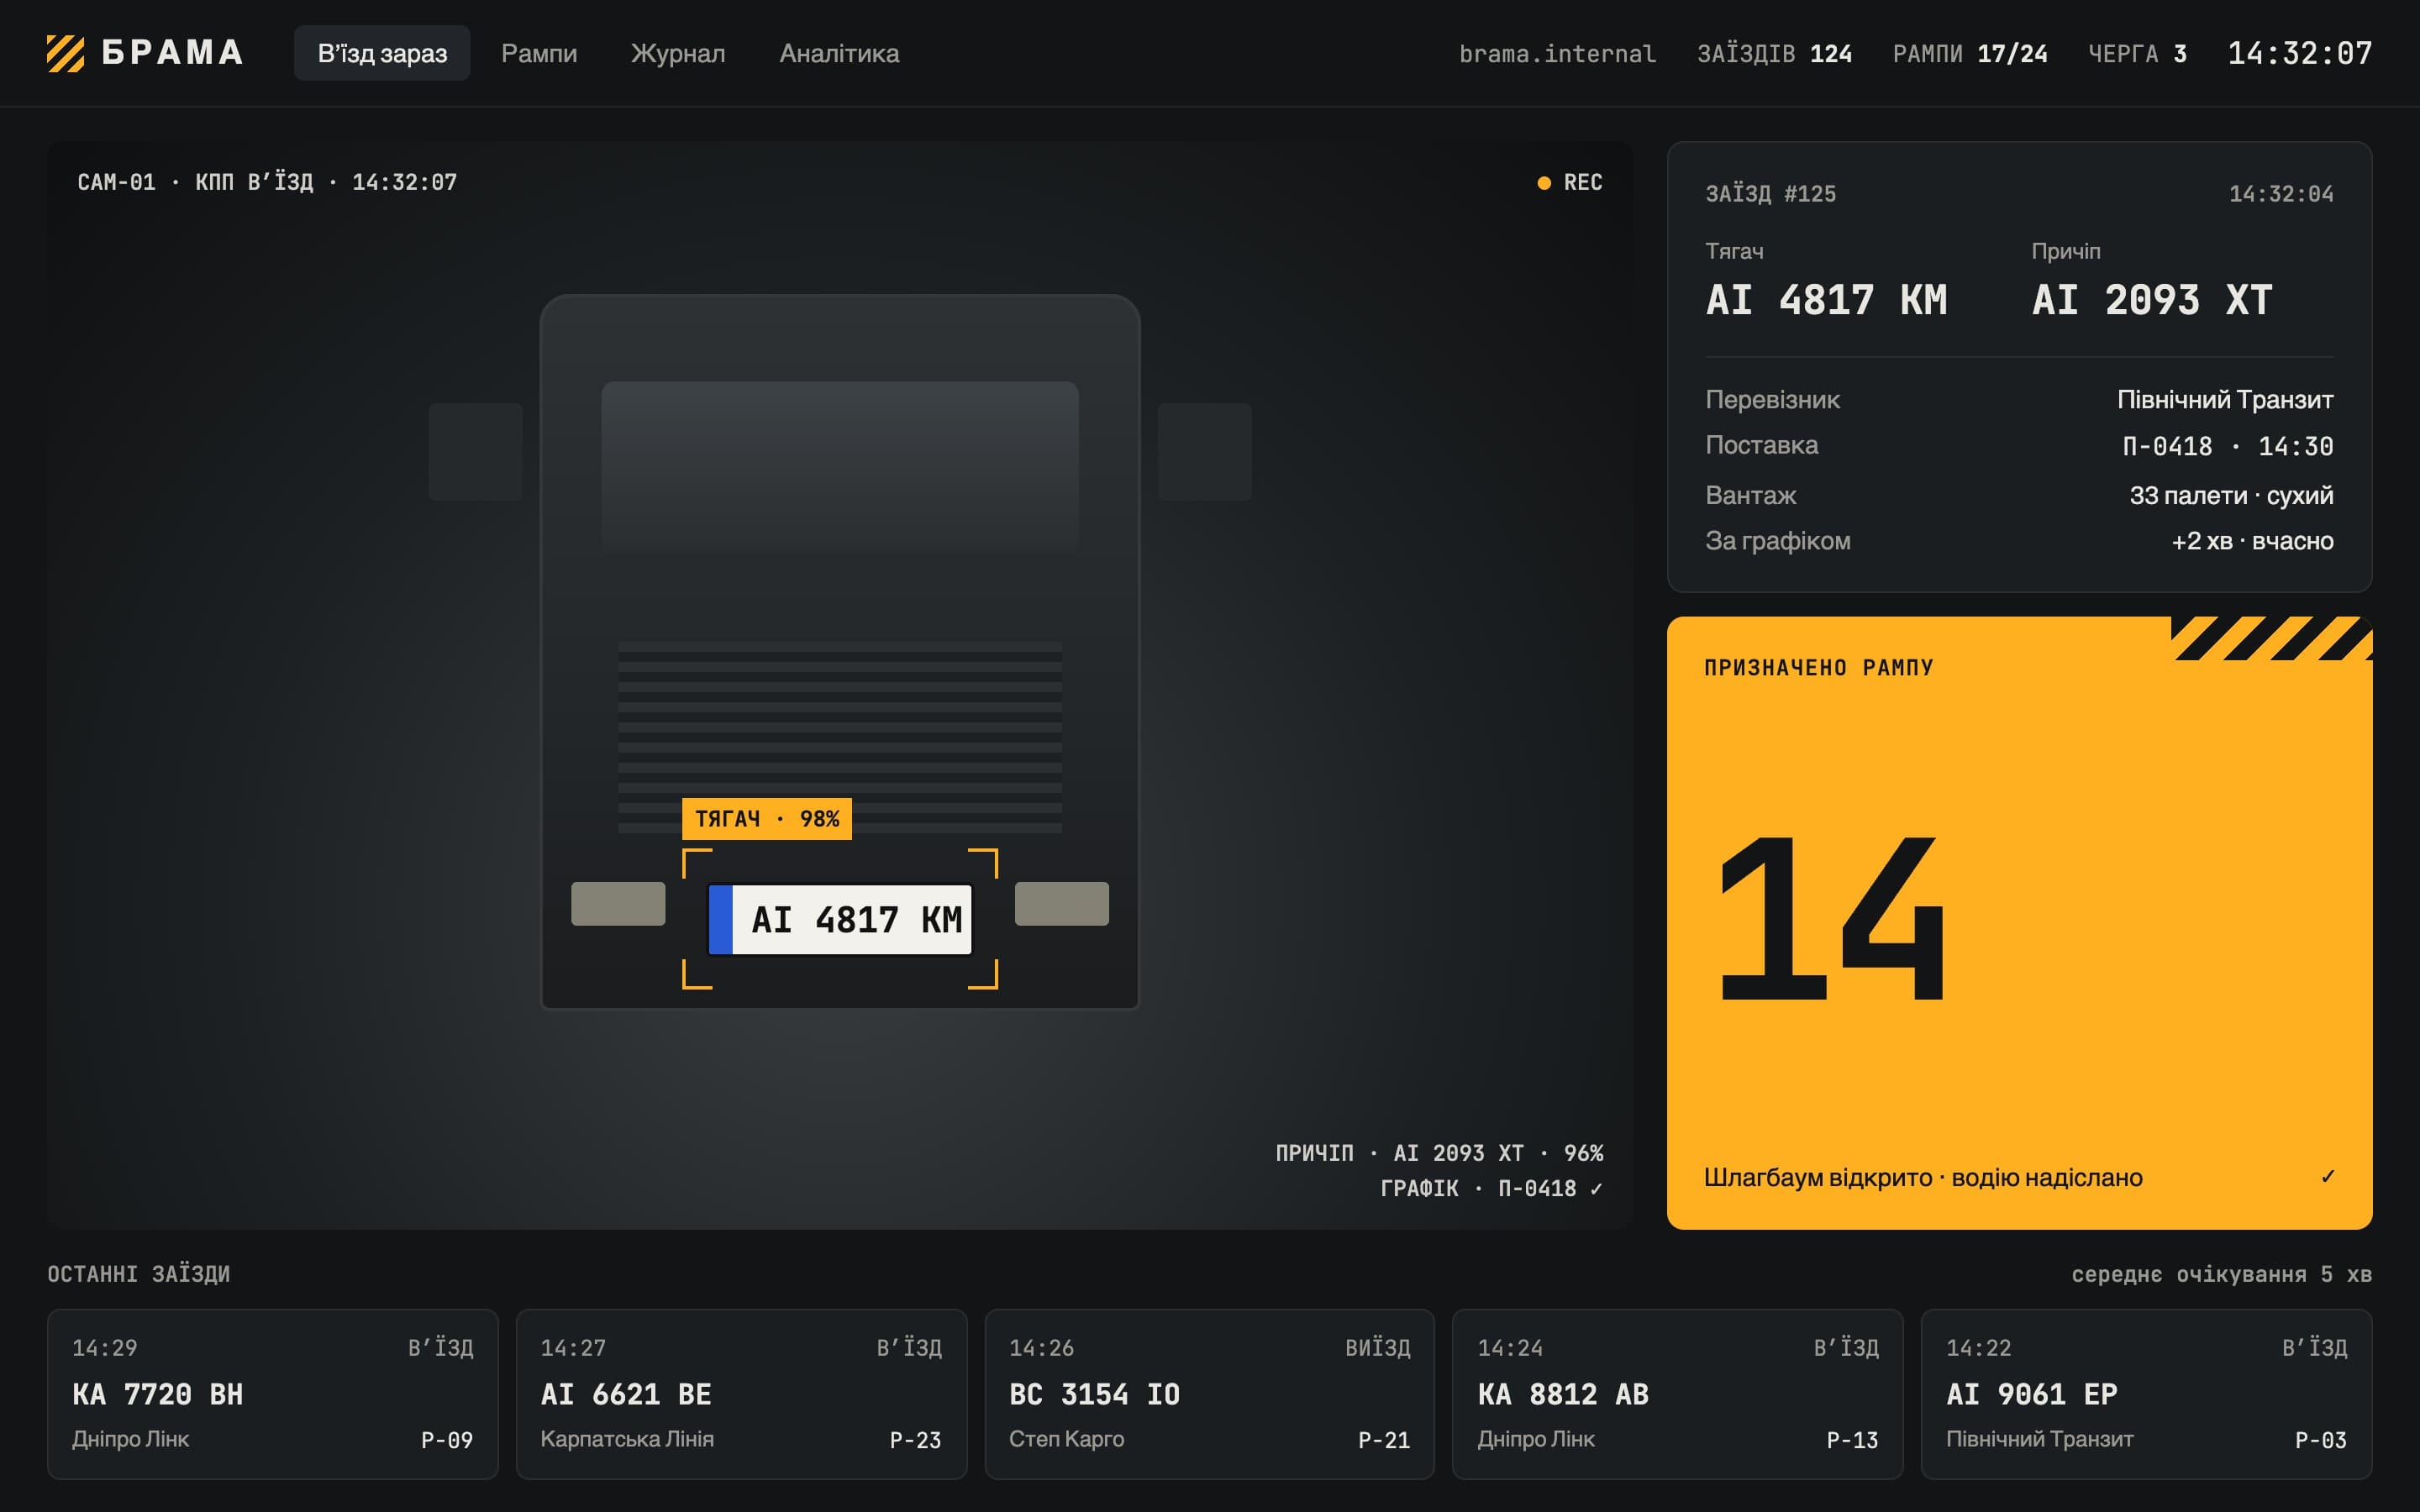Click ramp tag P-13
This screenshot has height=1512, width=2420.
click(1852, 1440)
